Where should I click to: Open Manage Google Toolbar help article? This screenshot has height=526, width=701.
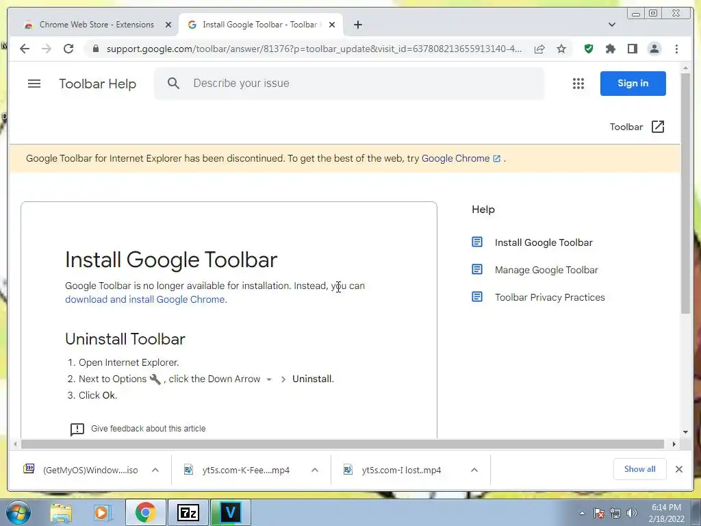click(x=546, y=270)
